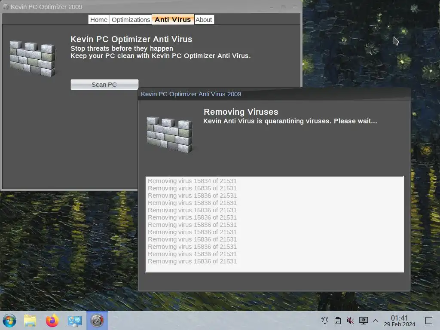Open the file manager from taskbar
The height and width of the screenshot is (330, 440).
pyautogui.click(x=30, y=321)
